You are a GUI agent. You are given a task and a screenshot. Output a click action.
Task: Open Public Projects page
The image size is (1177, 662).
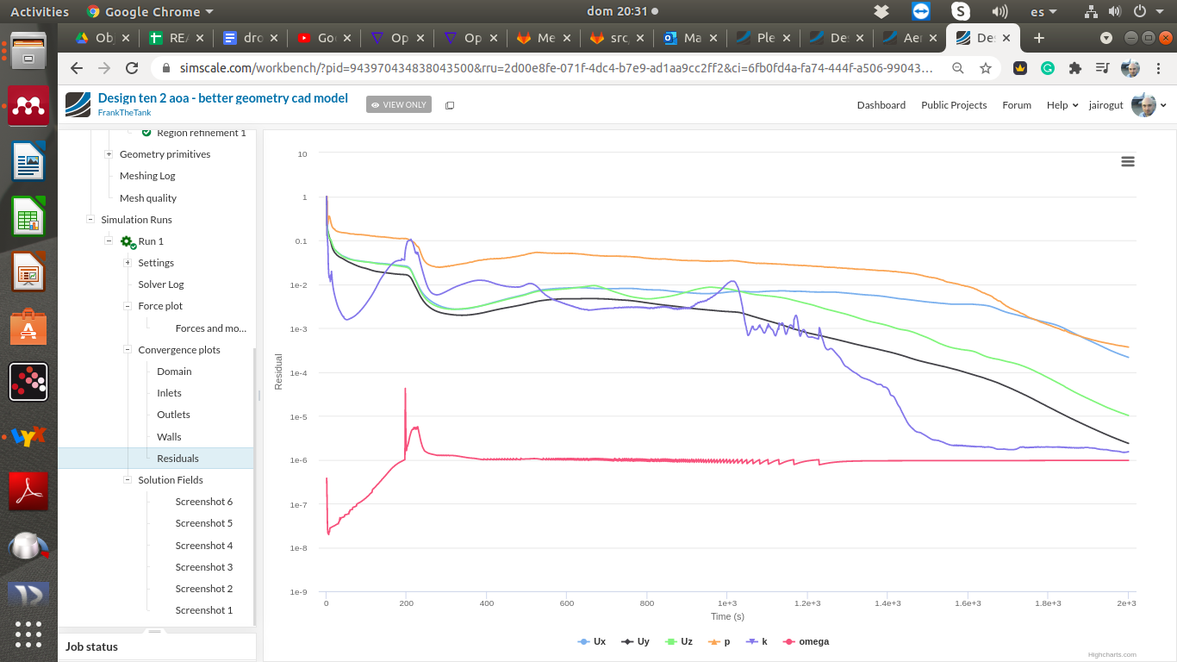click(x=954, y=105)
